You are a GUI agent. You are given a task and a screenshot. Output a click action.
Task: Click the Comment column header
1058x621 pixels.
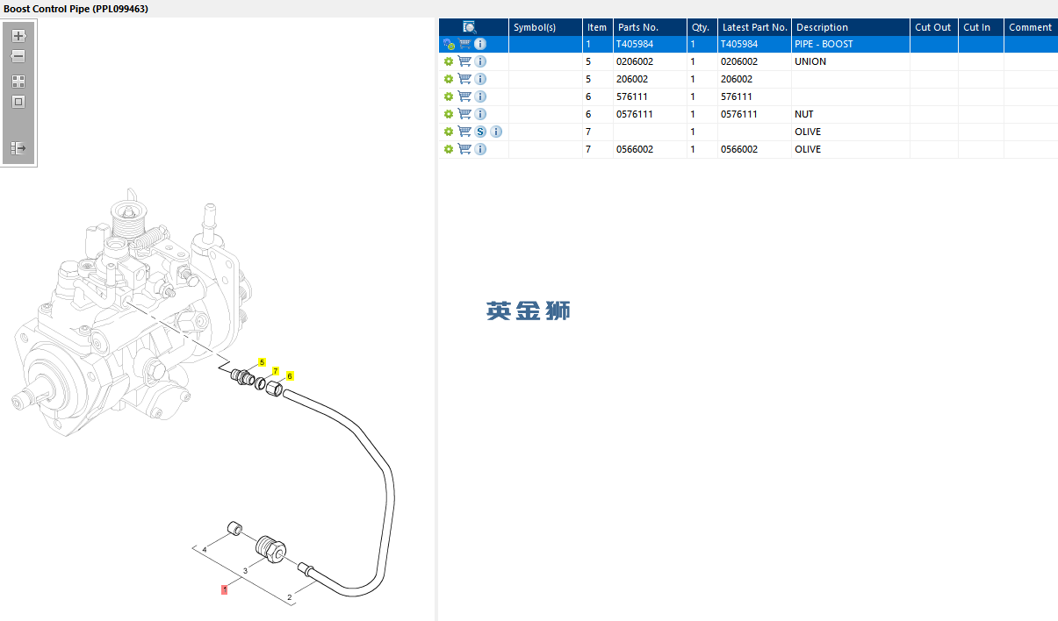tap(1031, 27)
